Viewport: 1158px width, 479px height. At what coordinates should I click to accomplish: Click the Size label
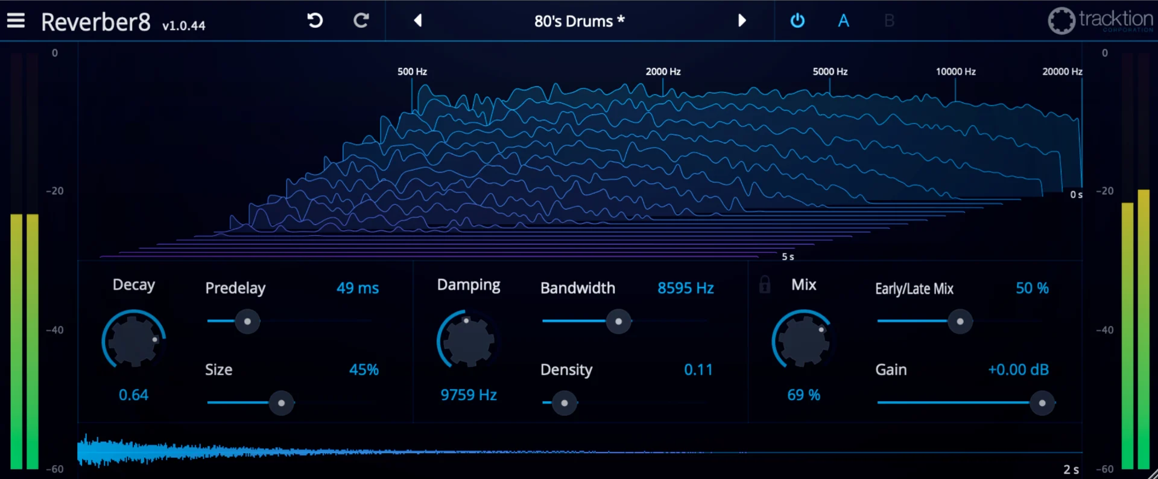pyautogui.click(x=218, y=369)
